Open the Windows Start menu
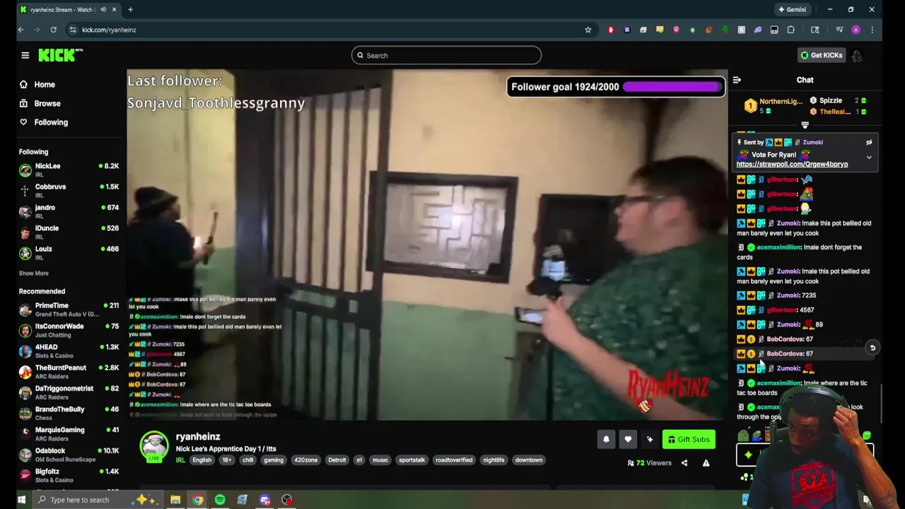 (21, 500)
